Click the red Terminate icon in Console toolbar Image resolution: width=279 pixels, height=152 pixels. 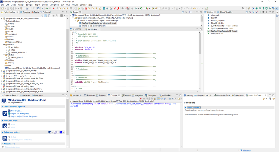[141, 98]
